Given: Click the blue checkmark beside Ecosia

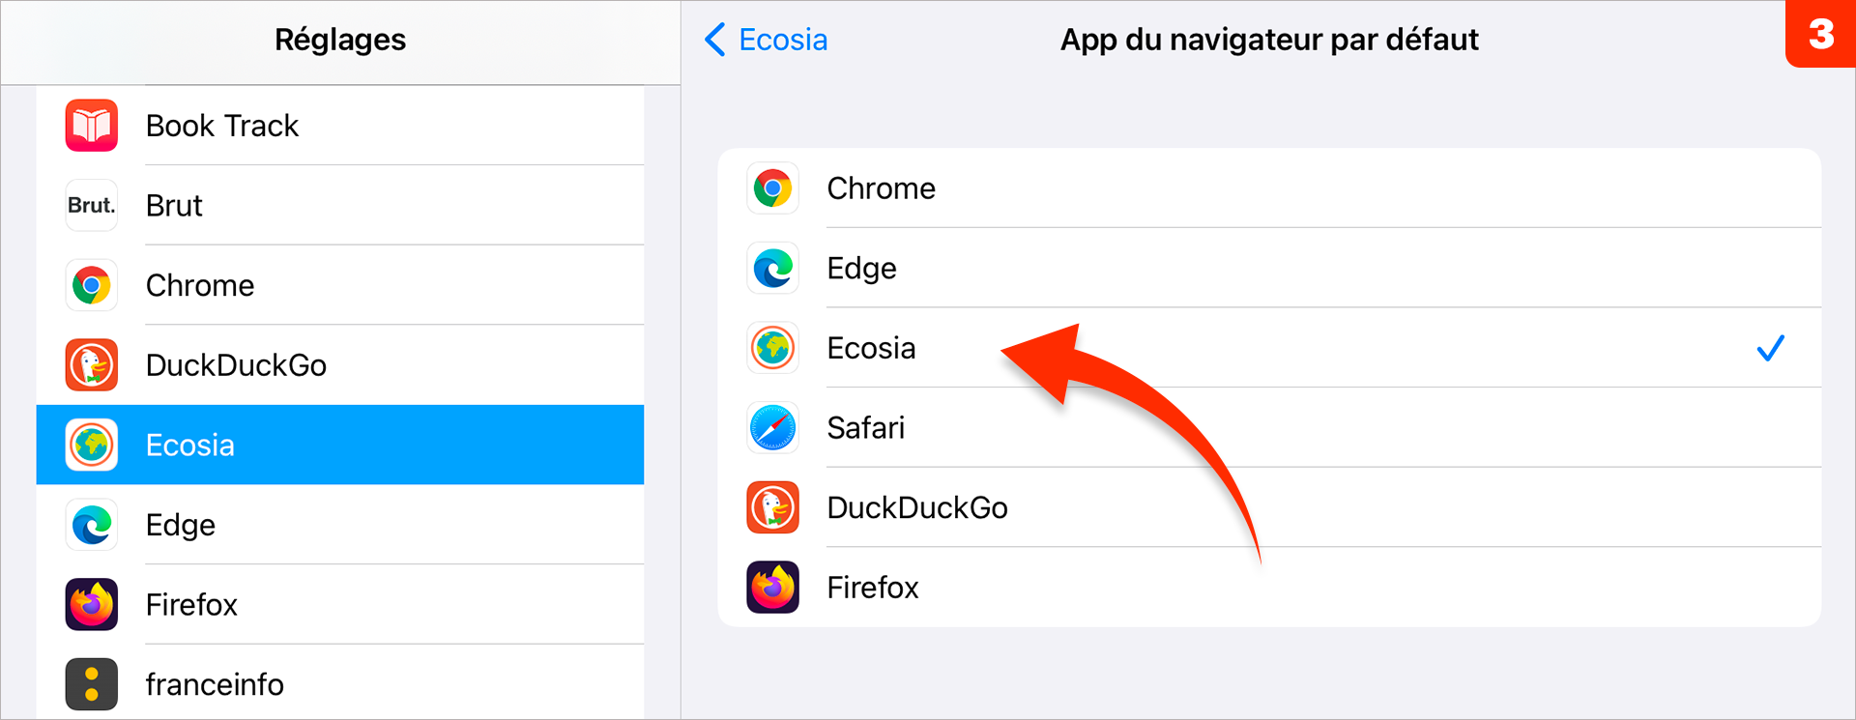Looking at the screenshot, I should 1770,348.
